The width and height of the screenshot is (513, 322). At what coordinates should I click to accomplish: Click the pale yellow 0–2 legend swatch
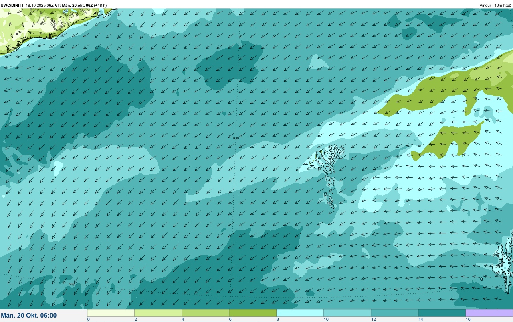[111, 313]
